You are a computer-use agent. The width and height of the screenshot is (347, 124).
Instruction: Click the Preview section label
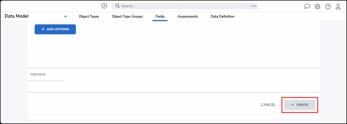tap(38, 74)
